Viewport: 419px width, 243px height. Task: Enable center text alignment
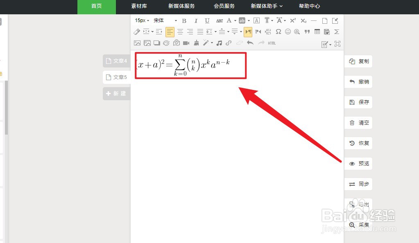click(x=180, y=32)
